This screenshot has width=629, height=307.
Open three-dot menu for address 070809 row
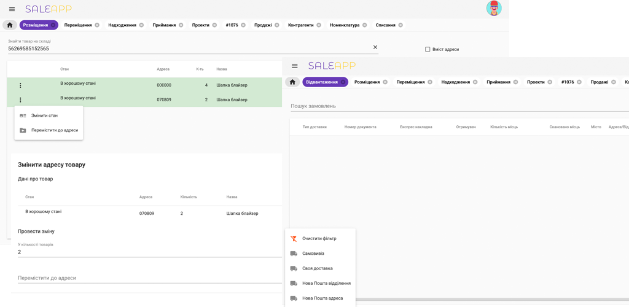[x=20, y=100]
